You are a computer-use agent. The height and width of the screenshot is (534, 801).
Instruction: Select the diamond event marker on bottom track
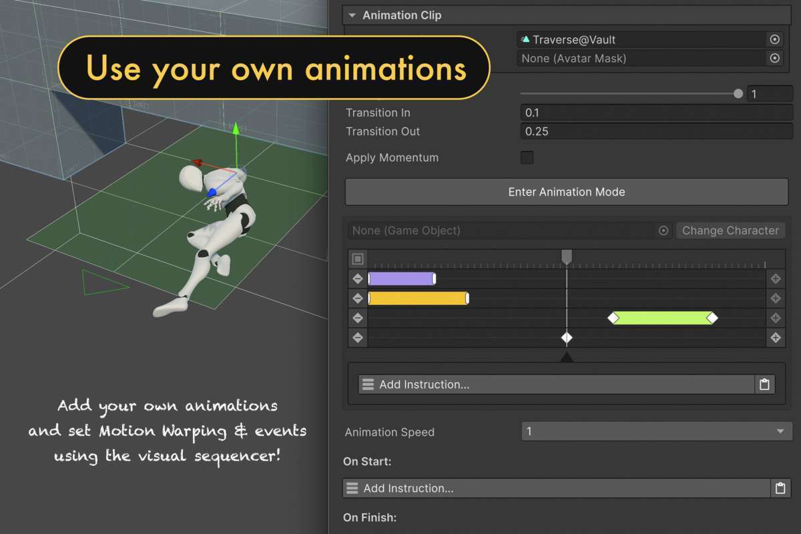tap(567, 338)
